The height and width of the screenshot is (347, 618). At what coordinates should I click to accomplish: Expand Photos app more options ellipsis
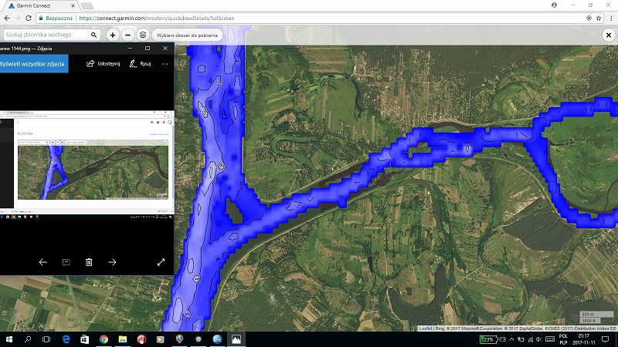point(165,64)
